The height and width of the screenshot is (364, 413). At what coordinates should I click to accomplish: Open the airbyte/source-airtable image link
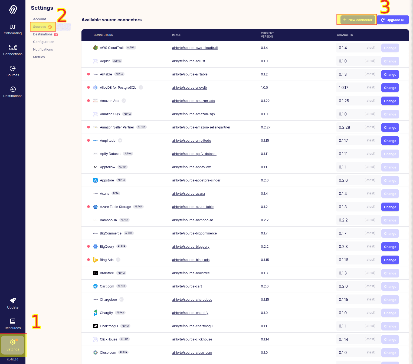190,74
